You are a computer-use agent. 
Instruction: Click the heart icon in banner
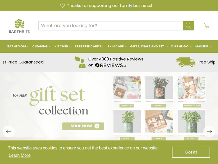62,6
